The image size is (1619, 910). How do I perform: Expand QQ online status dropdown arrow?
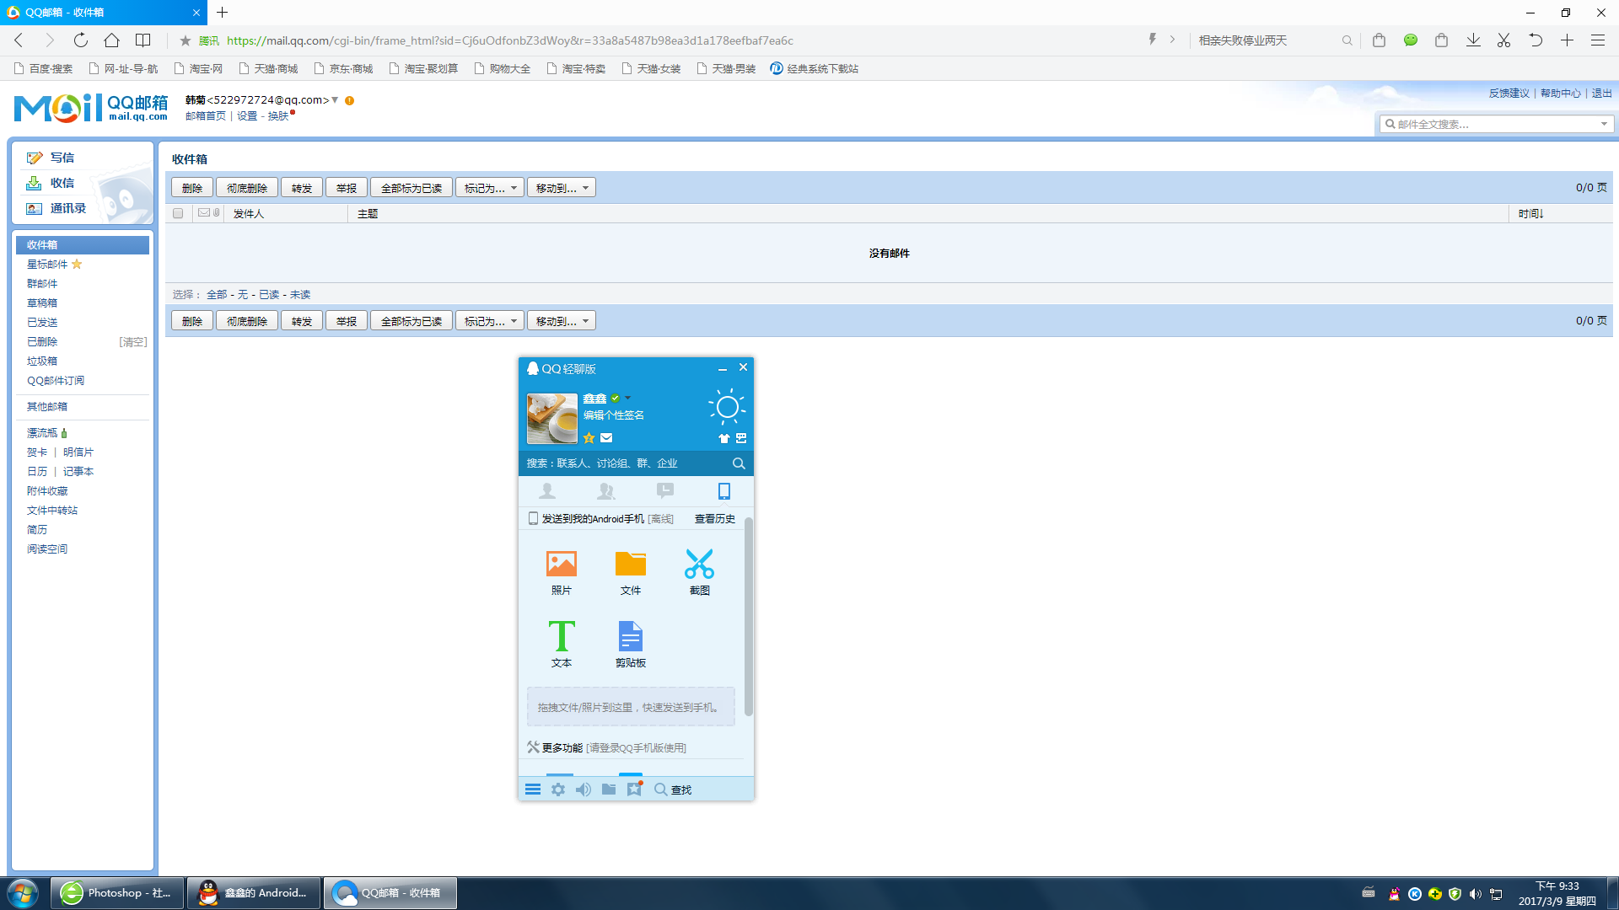[x=628, y=398]
